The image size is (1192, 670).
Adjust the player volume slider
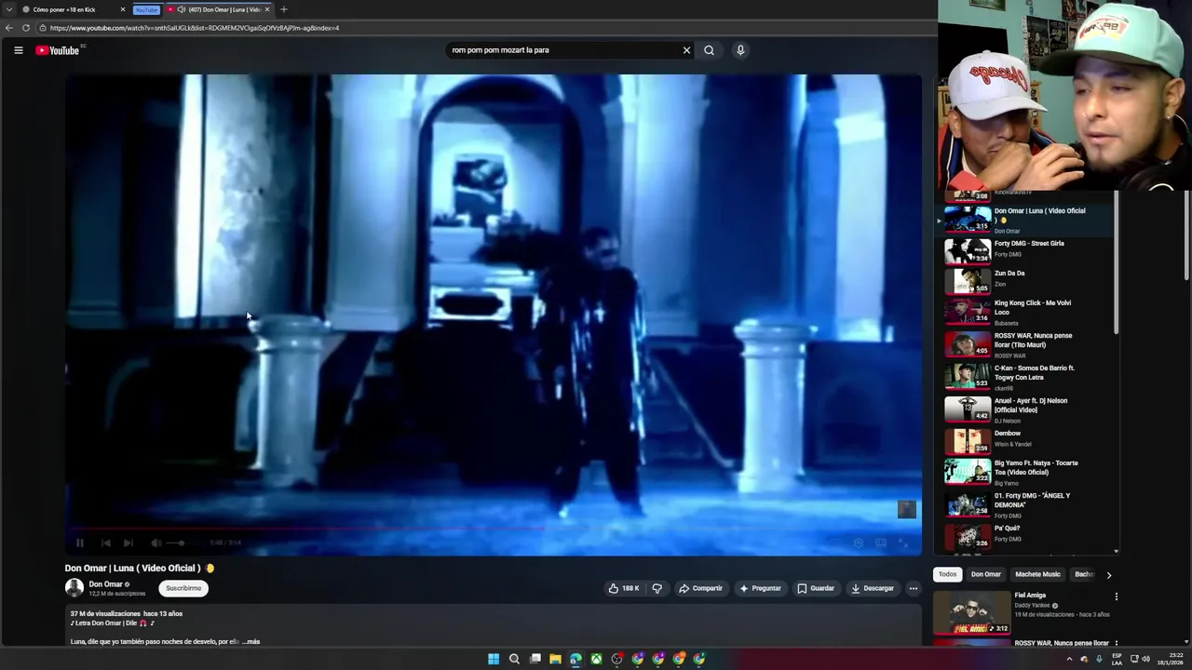coord(175,543)
